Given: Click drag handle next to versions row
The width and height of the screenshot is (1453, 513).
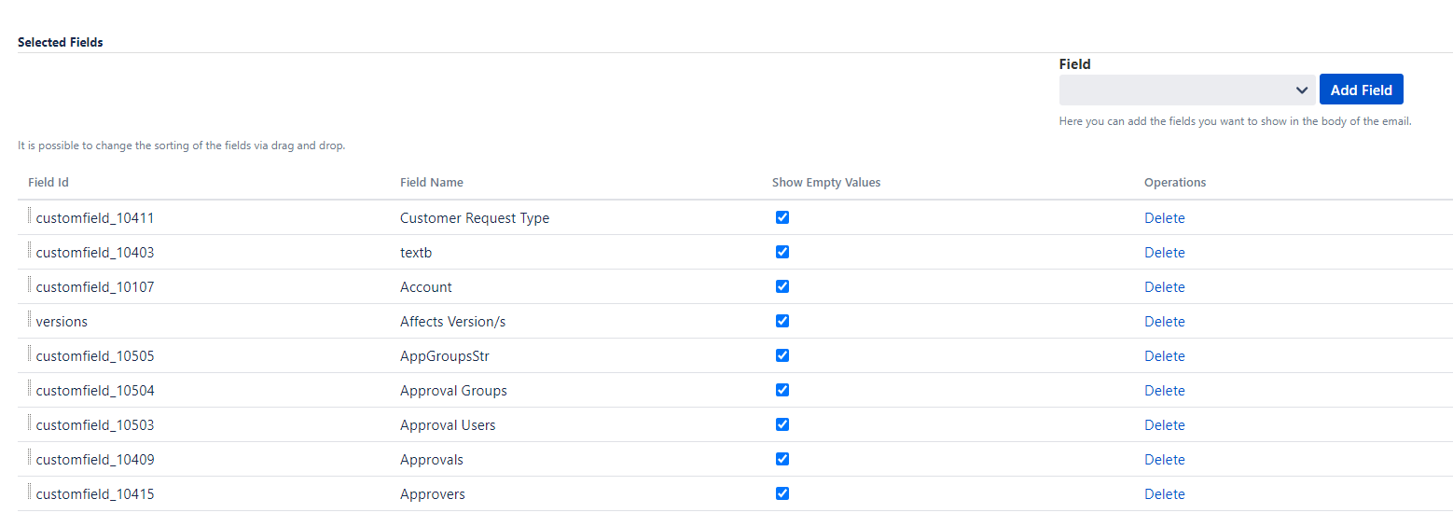Looking at the screenshot, I should [x=30, y=320].
